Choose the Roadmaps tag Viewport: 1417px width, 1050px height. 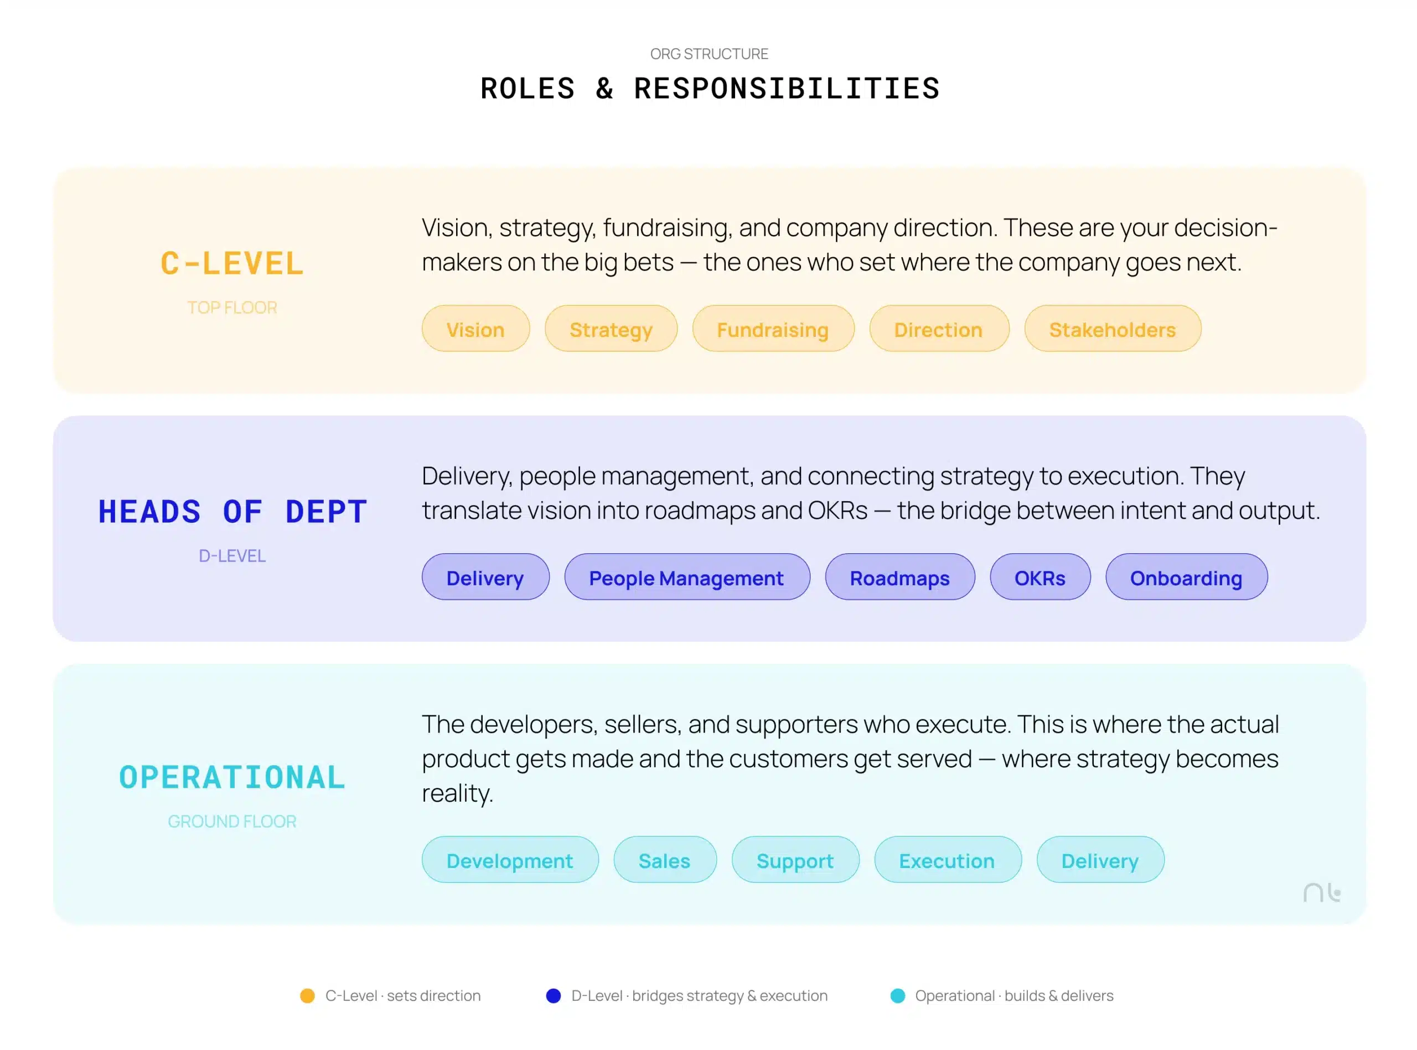pos(900,576)
